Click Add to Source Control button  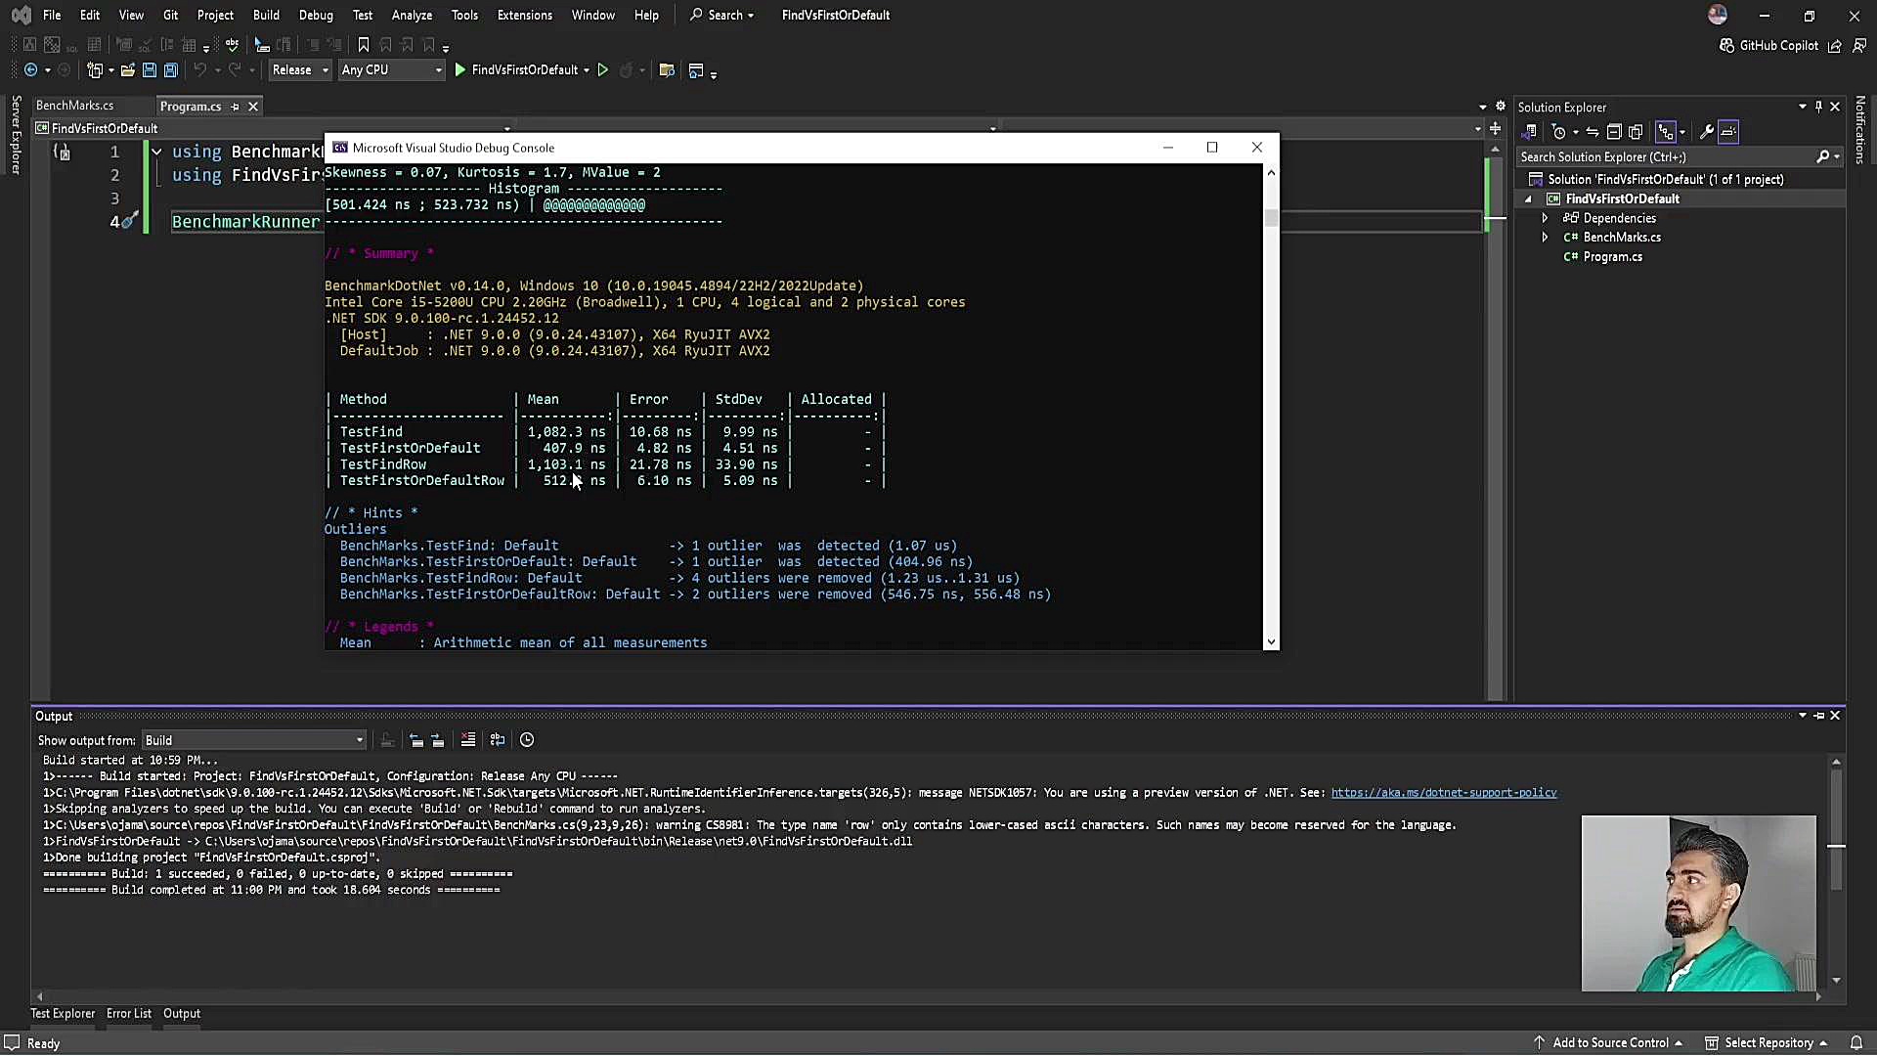click(x=1608, y=1043)
